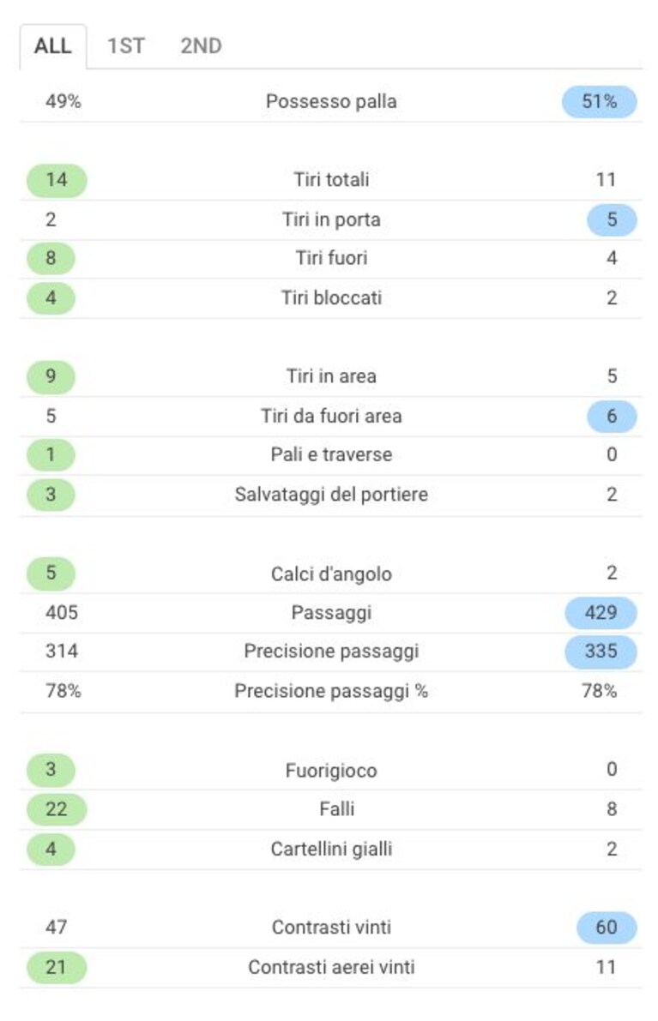Select the 9 badge for Tiri in area
The image size is (658, 1021).
click(x=51, y=376)
